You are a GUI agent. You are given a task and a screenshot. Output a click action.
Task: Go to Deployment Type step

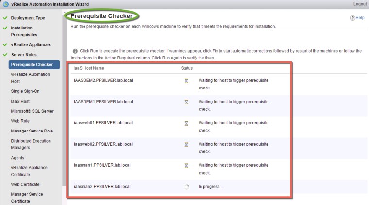[28, 18]
